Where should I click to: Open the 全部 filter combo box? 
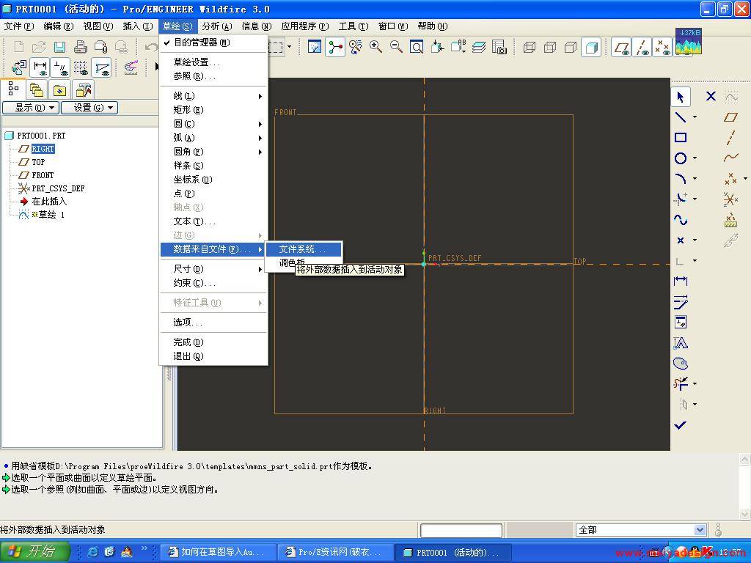coord(640,530)
